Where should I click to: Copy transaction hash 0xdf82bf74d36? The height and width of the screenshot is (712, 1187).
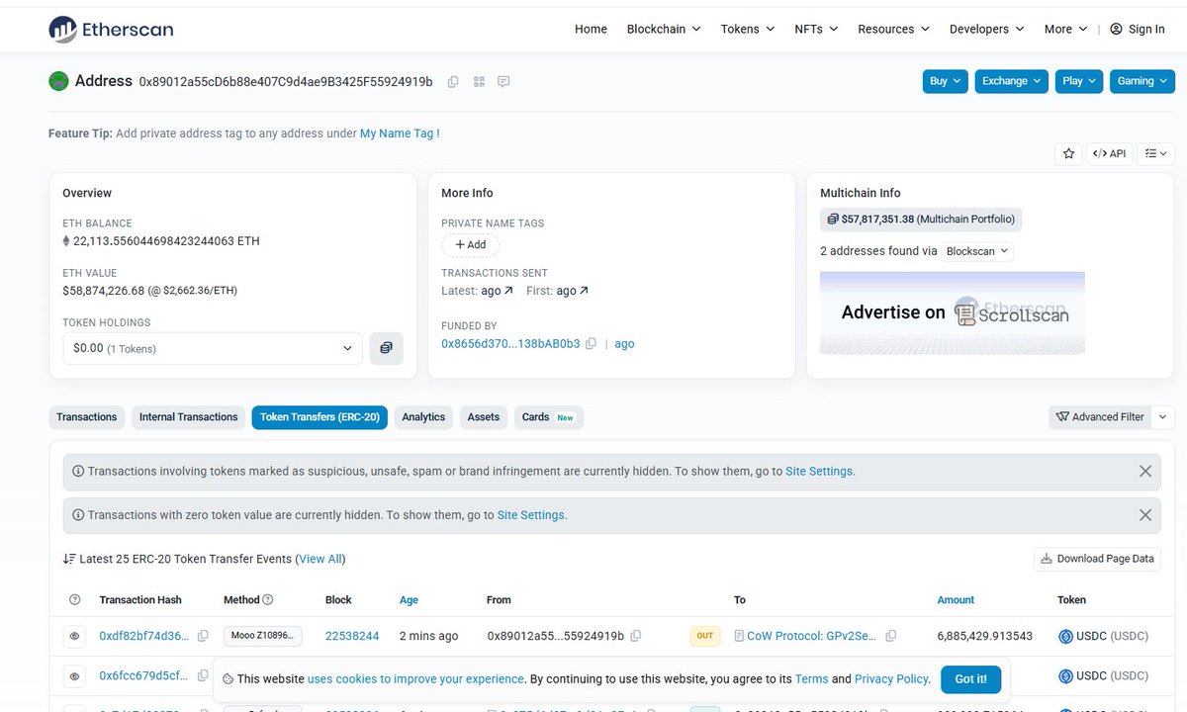pyautogui.click(x=203, y=636)
